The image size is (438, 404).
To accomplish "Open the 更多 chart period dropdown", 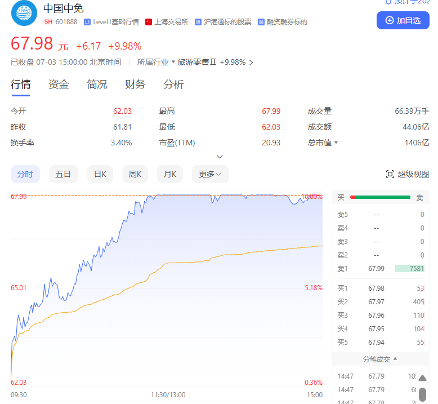I will click(210, 174).
